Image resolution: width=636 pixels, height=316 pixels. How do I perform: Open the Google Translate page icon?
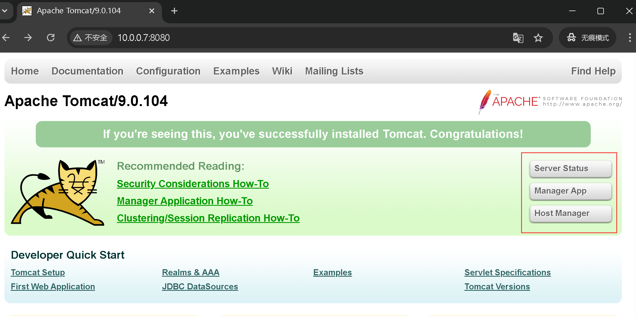tap(518, 38)
